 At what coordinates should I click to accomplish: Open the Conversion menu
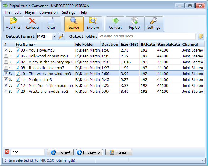point(48,12)
